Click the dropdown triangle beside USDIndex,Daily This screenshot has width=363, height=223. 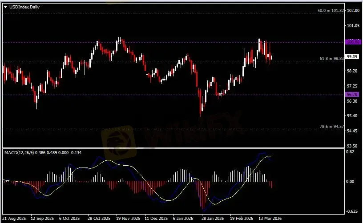(5, 7)
